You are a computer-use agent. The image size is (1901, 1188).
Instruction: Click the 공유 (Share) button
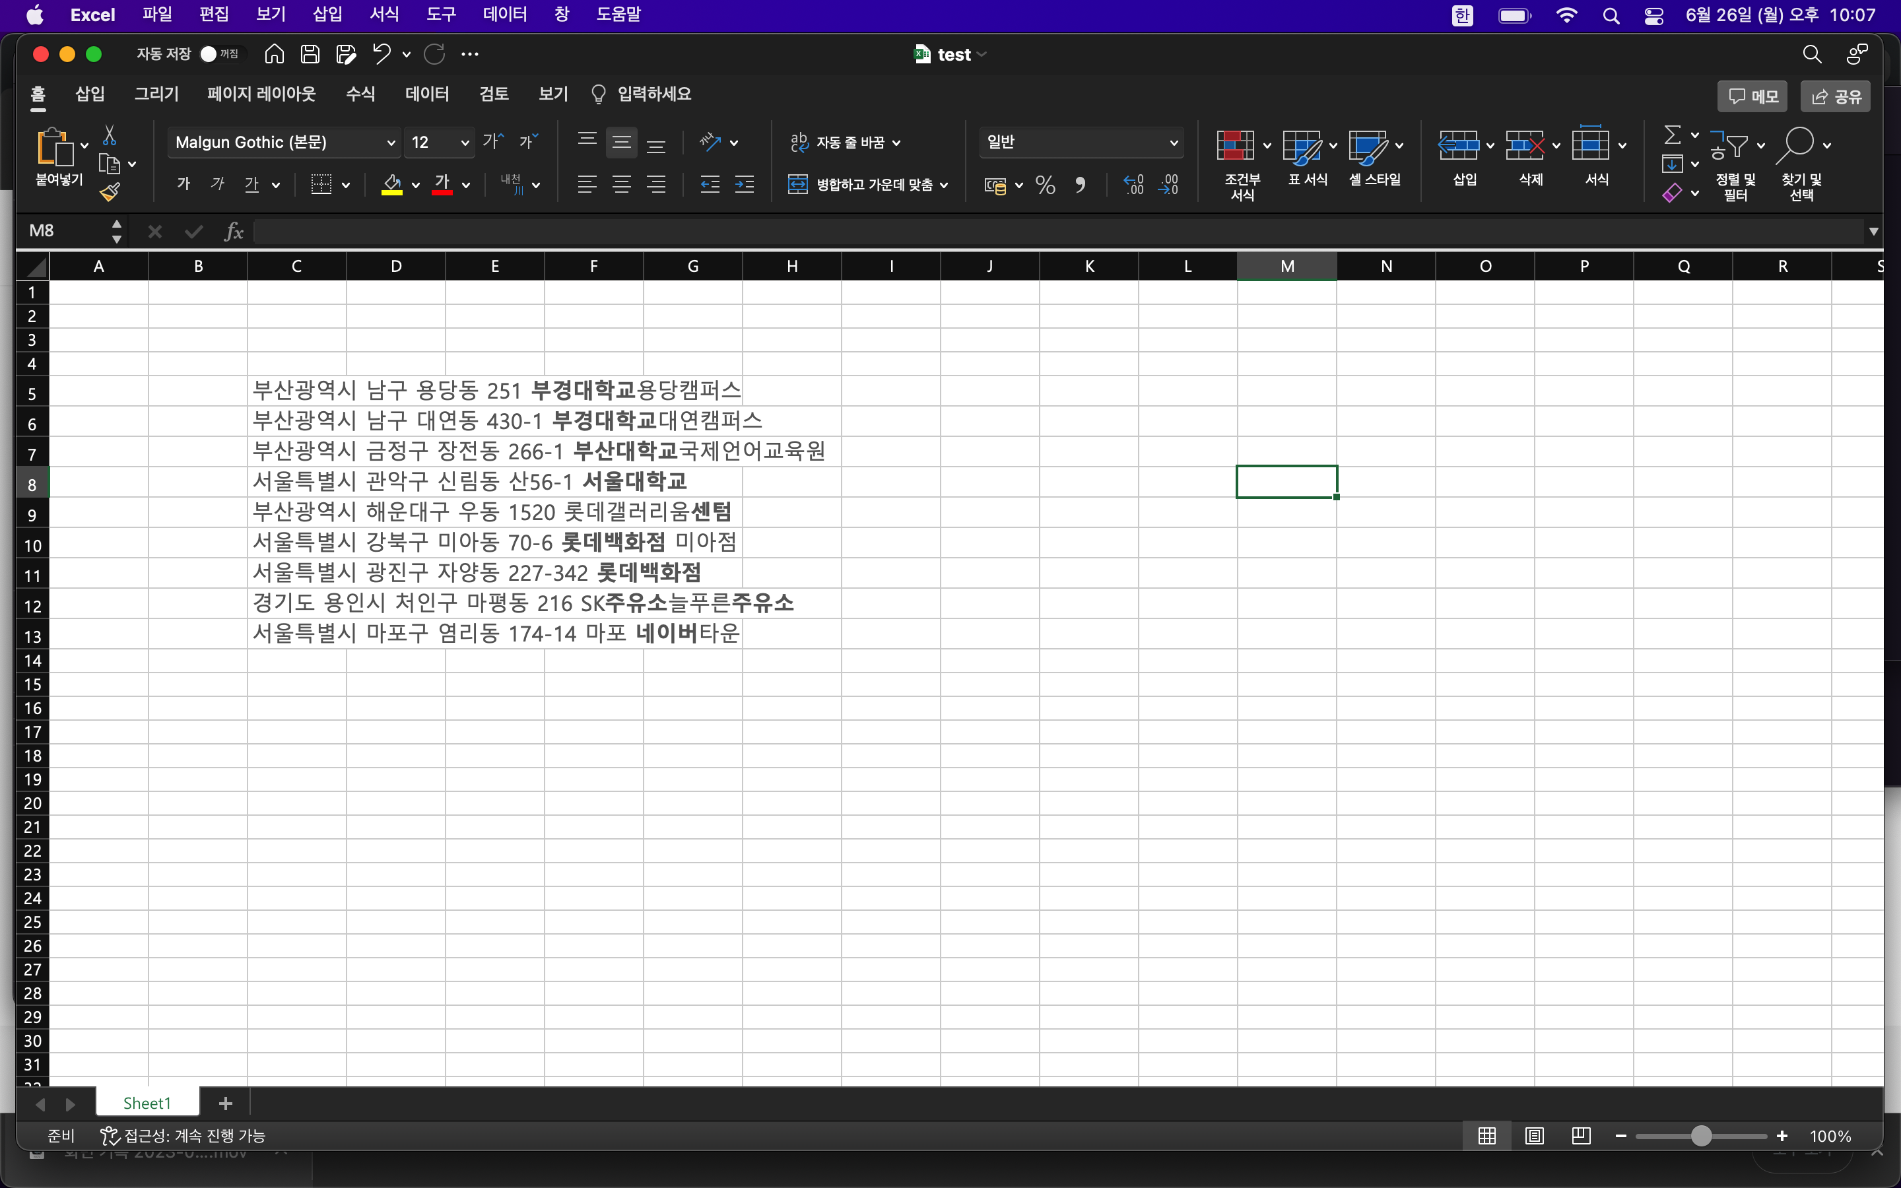pos(1836,96)
